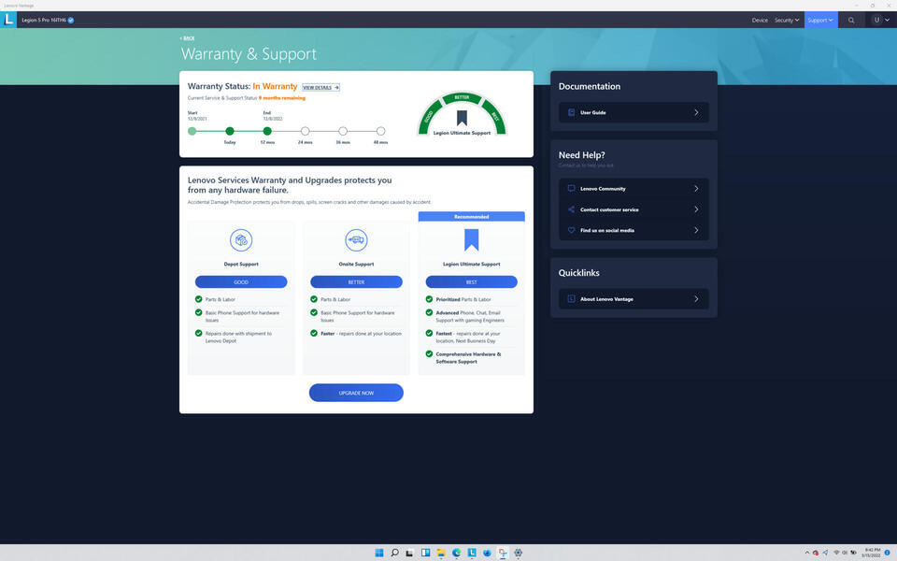Click the Contact customer service share icon
The height and width of the screenshot is (561, 897).
click(571, 209)
